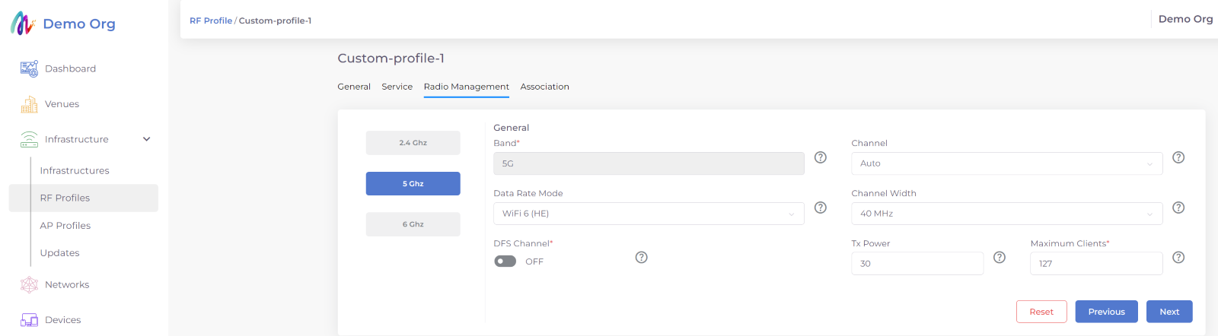Collapse the Infrastructure menu chevron
The image size is (1218, 336).
[x=147, y=139]
